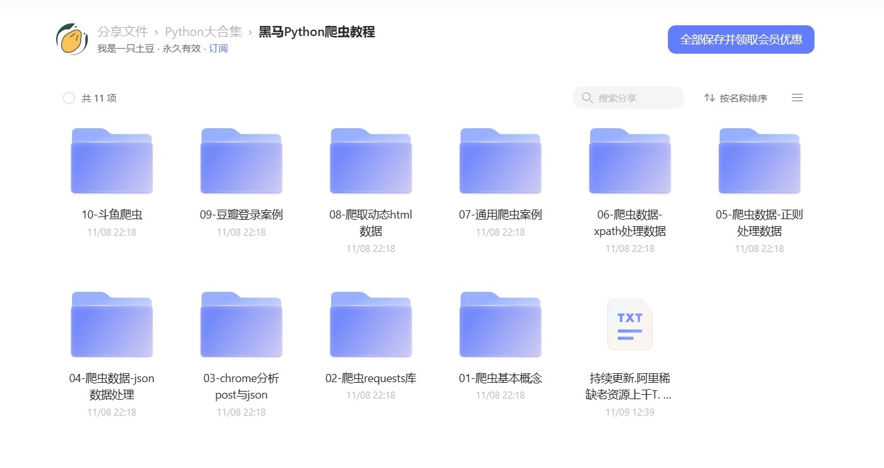Click the 08-爬取动态html数据 folder name
The width and height of the screenshot is (884, 468).
click(x=371, y=223)
